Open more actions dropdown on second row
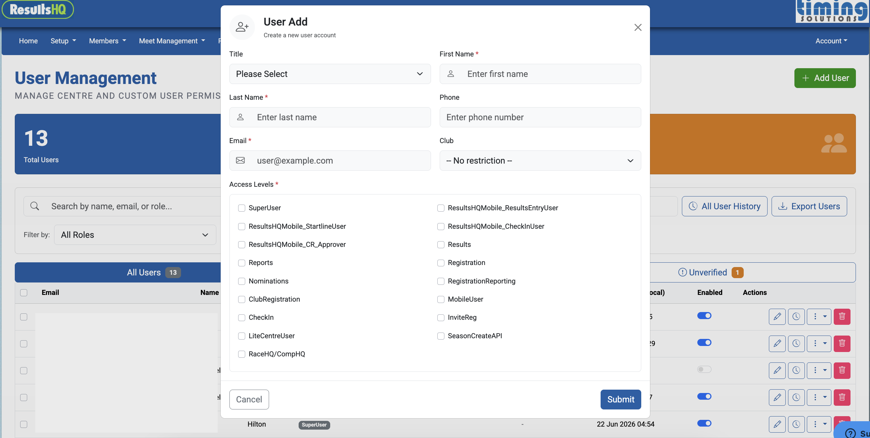This screenshot has width=870, height=438. pos(819,343)
